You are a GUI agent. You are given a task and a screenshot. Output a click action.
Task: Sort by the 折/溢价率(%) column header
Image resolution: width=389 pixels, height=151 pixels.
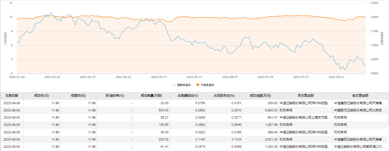[114, 96]
